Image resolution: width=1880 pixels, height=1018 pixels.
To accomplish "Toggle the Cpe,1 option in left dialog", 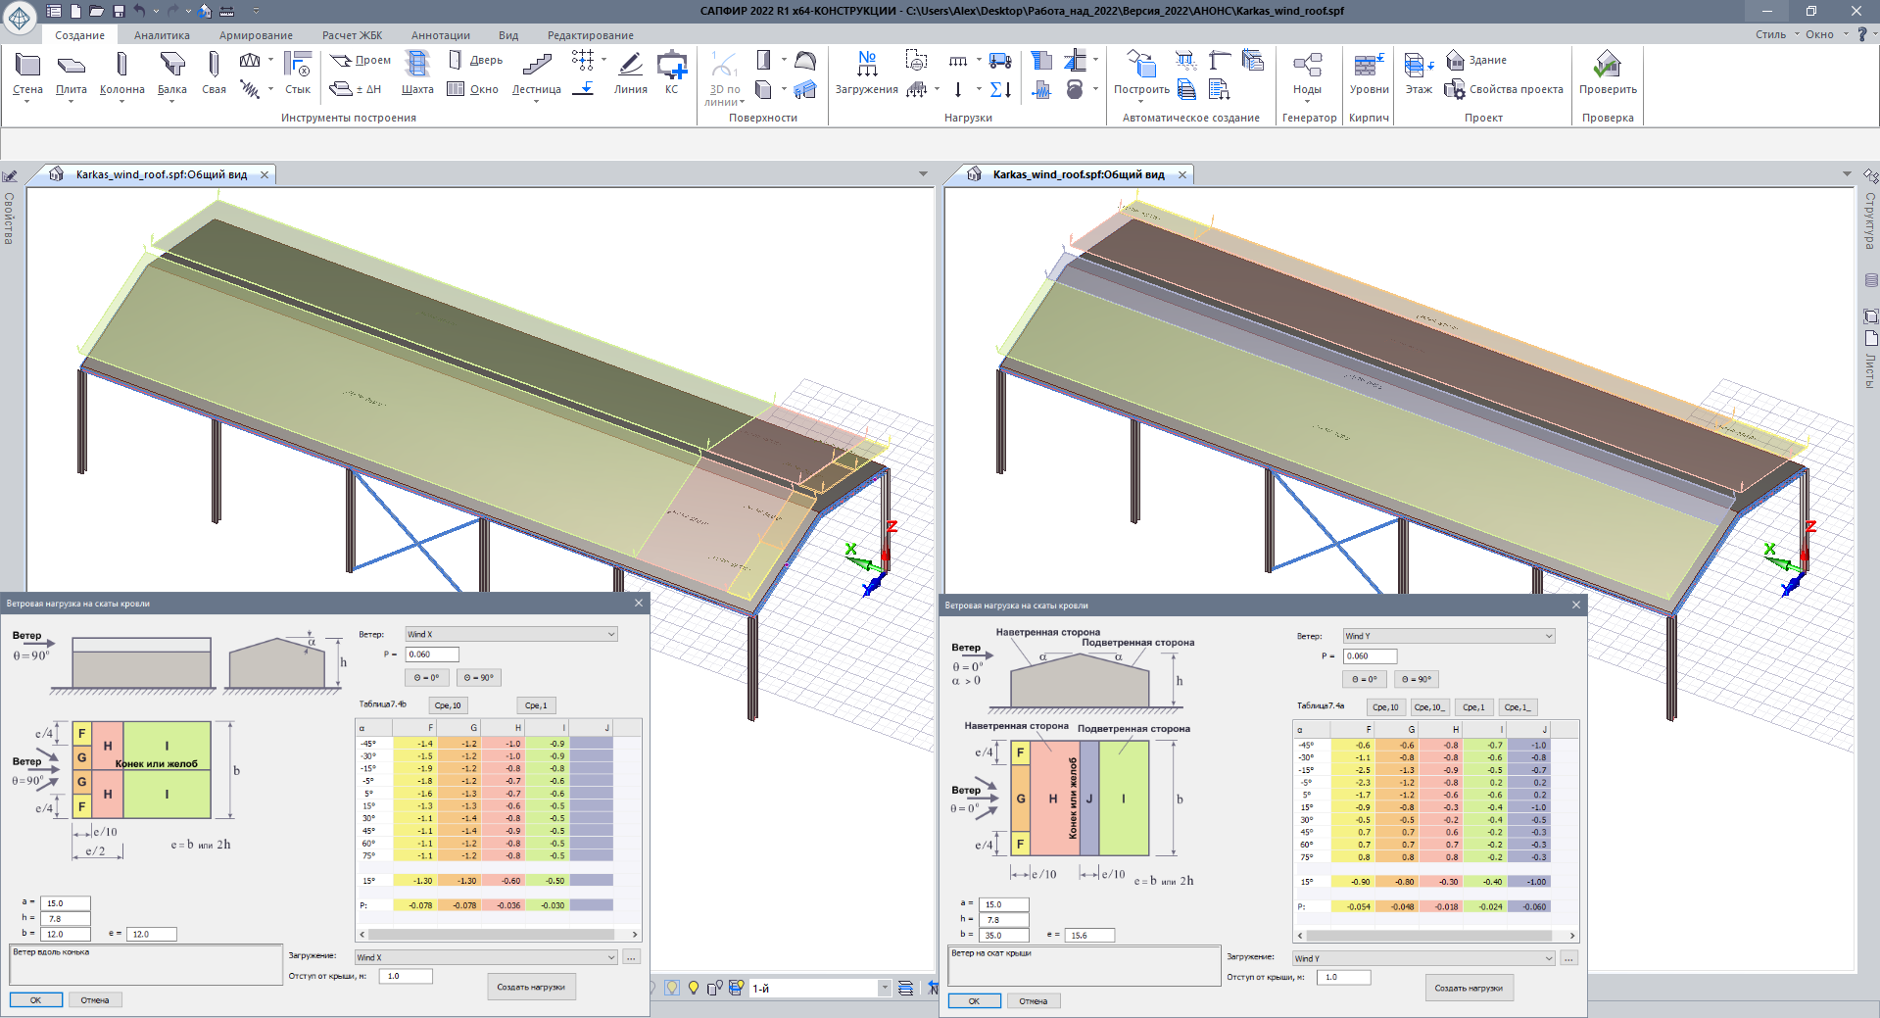I will click(536, 705).
